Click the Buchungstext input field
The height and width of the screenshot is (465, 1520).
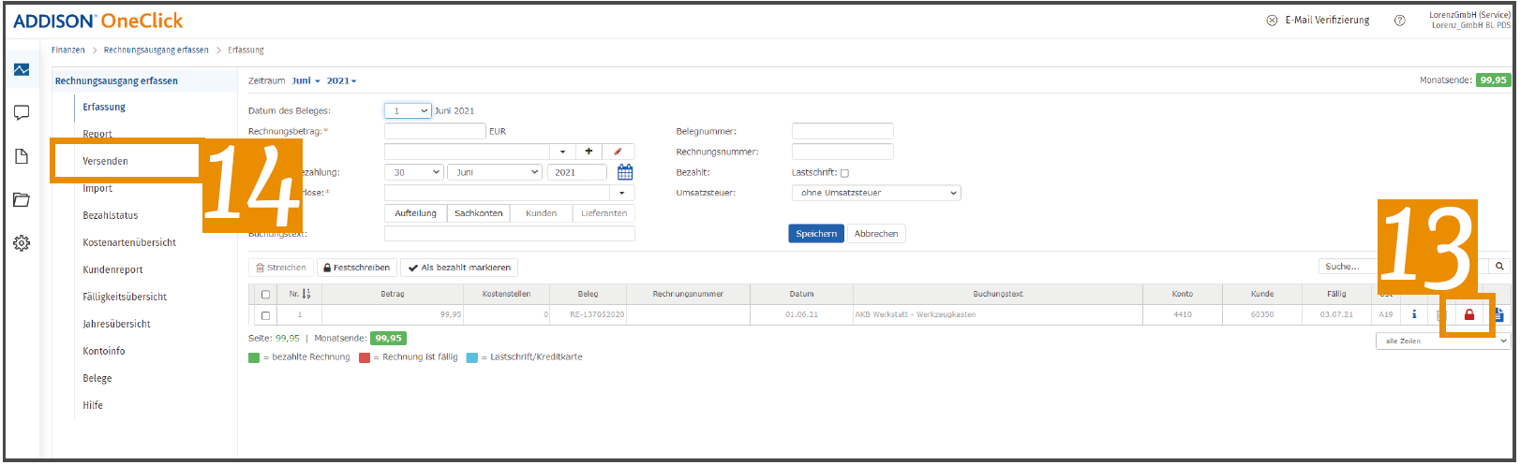pyautogui.click(x=510, y=234)
